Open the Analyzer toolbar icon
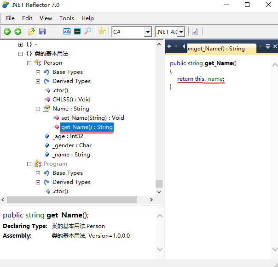 point(77,32)
